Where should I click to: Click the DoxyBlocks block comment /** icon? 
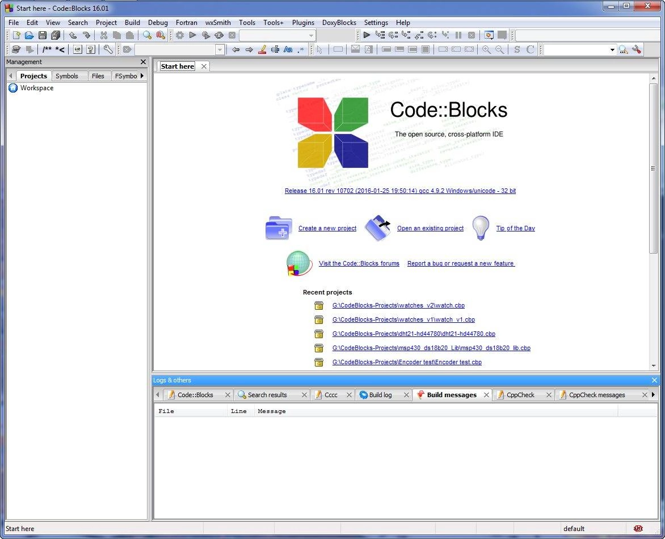[x=47, y=49]
